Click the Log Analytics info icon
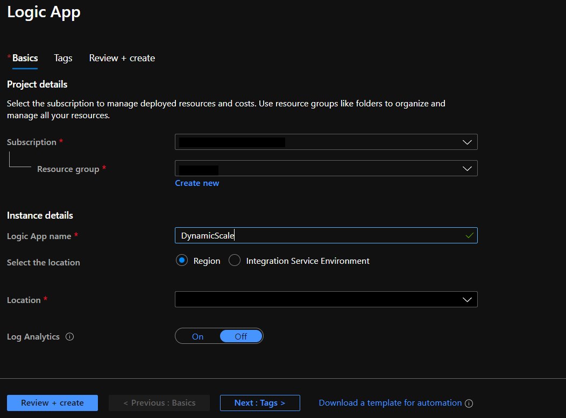The width and height of the screenshot is (566, 418). coord(69,336)
